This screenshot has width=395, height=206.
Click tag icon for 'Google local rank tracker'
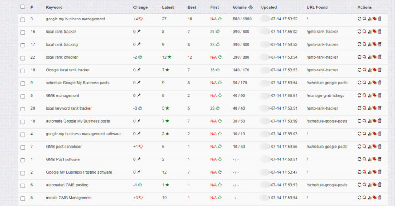coord(375,70)
